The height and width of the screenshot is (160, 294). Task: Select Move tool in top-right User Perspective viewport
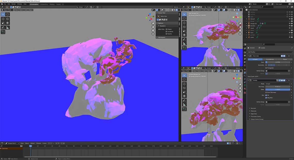click(x=184, y=23)
